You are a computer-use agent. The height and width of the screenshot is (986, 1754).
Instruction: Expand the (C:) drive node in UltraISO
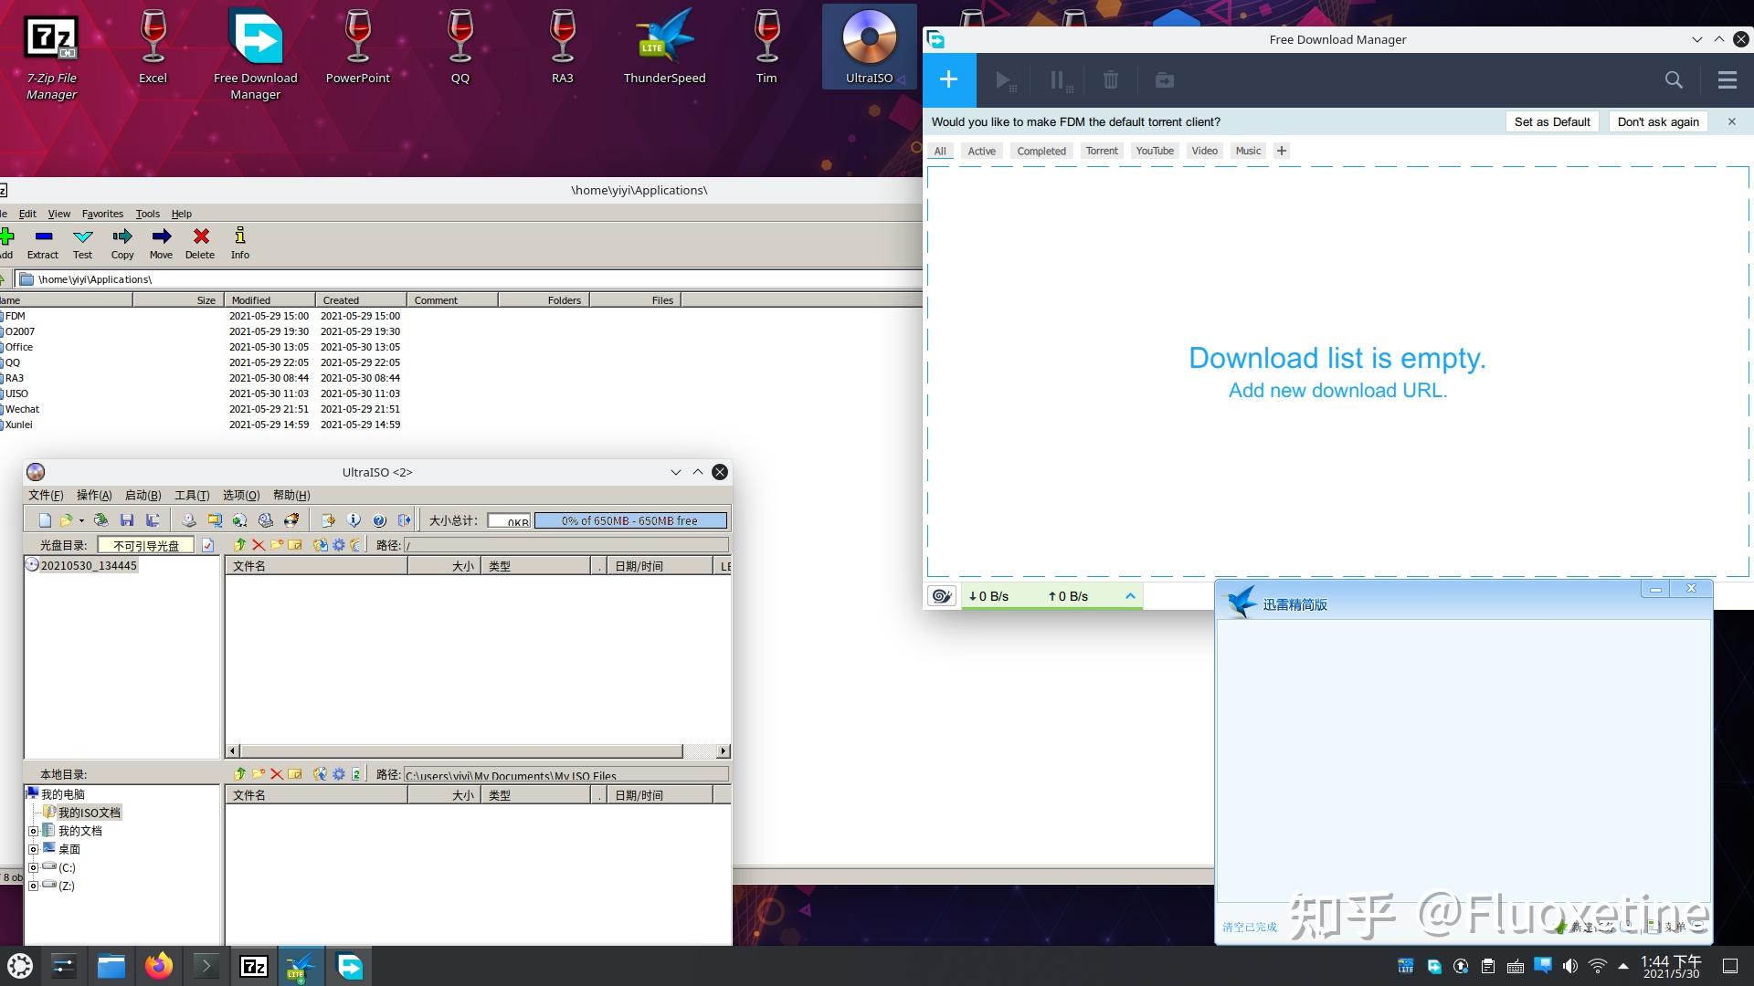click(34, 867)
